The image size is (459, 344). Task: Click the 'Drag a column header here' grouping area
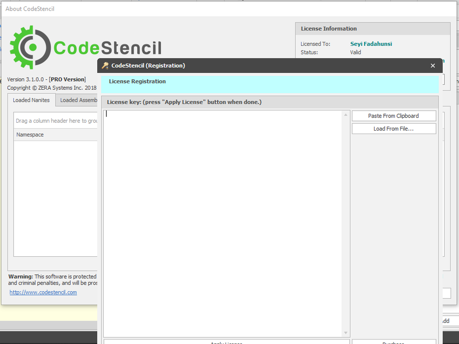[55, 121]
